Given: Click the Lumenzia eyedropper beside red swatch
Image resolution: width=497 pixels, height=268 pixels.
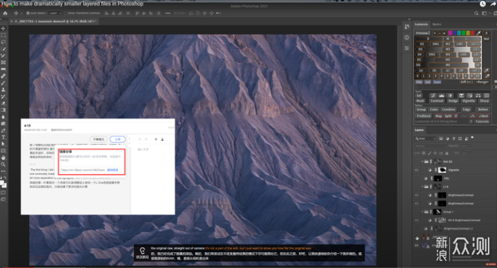Looking at the screenshot, I should point(478,33).
